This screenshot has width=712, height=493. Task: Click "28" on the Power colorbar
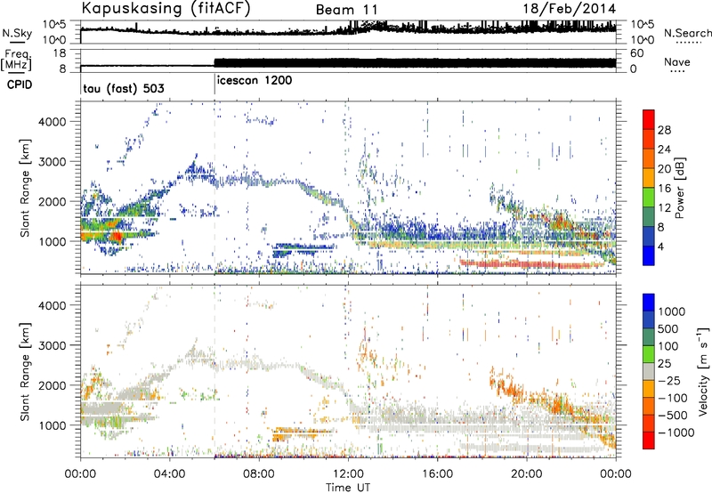coord(664,130)
